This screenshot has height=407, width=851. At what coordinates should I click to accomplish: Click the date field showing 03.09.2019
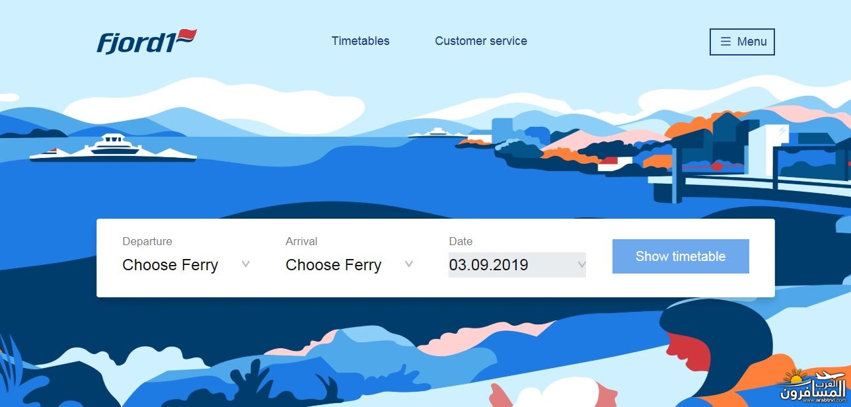[517, 265]
